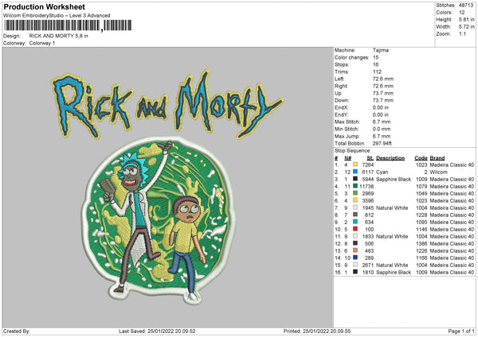The image size is (478, 337).
Task: Select the Machine value 'Tajima'
Action: [381, 50]
